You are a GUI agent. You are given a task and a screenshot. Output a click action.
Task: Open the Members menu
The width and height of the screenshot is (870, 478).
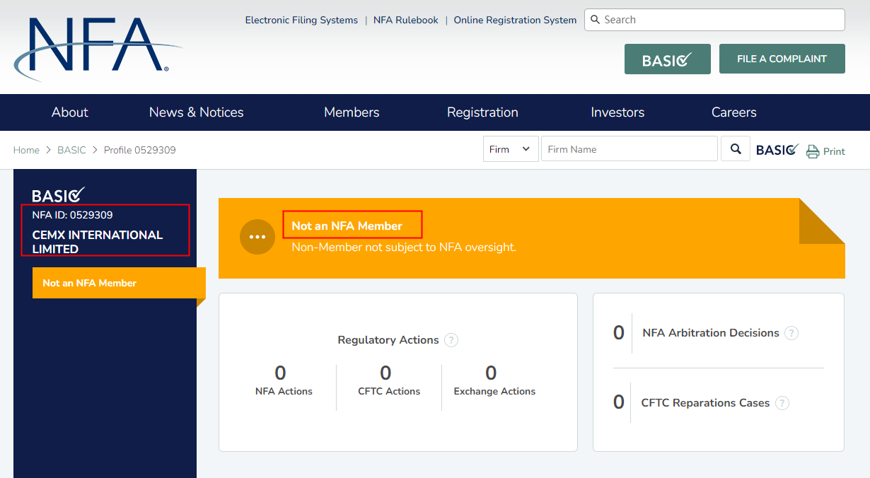[352, 112]
